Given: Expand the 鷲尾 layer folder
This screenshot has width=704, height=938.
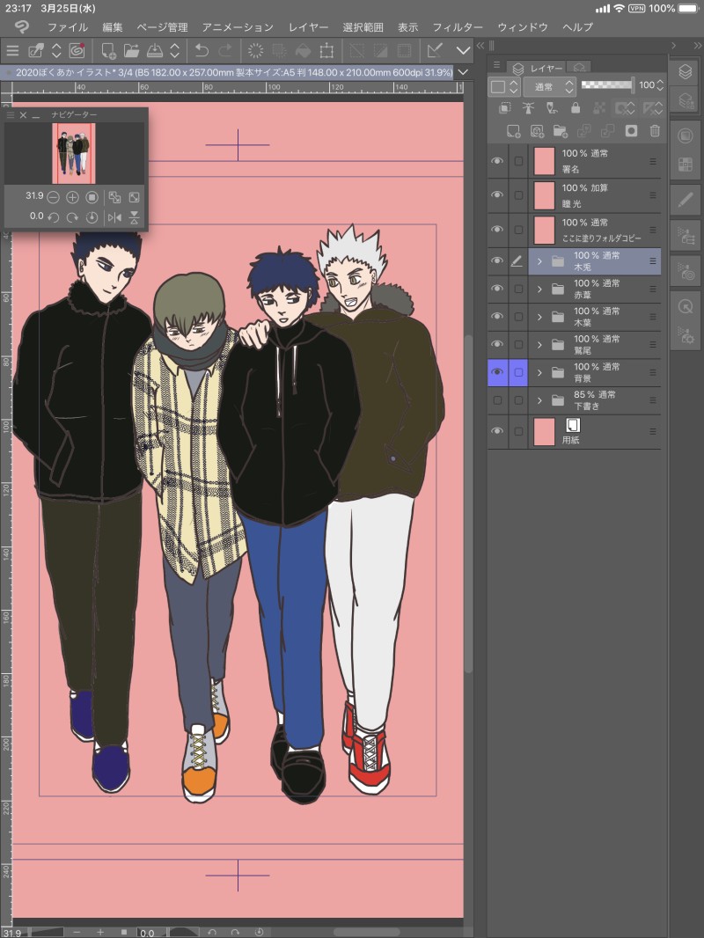Looking at the screenshot, I should coord(539,345).
